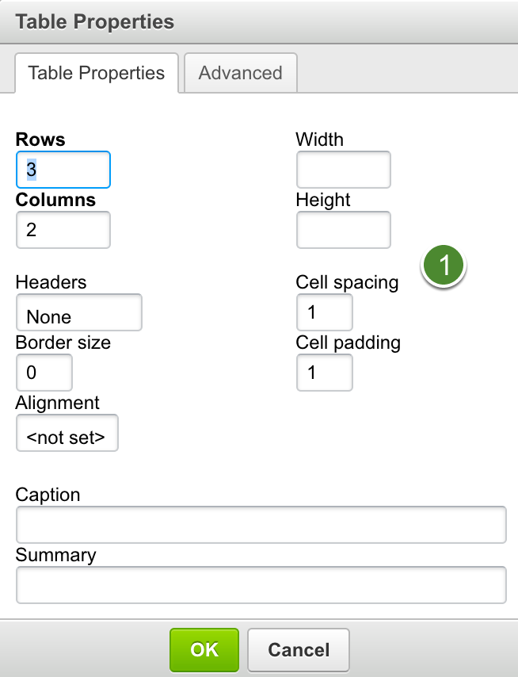This screenshot has width=518, height=677.
Task: Click the Table Properties dialog title bar
Action: [258, 21]
